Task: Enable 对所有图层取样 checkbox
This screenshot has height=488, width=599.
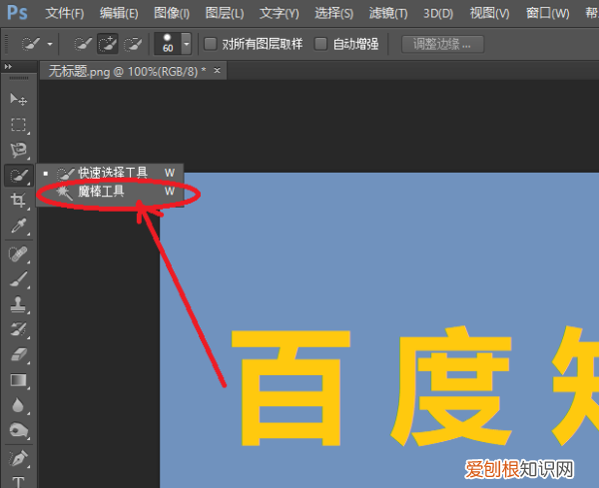Action: pyautogui.click(x=210, y=44)
